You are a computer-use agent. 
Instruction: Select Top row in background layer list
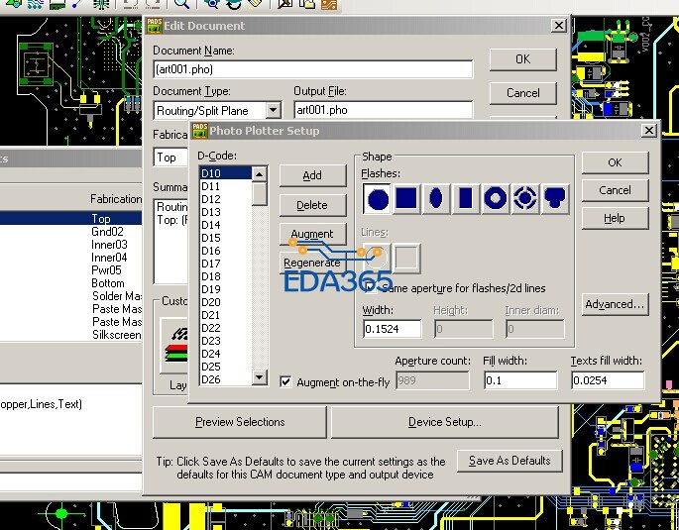coord(70,219)
